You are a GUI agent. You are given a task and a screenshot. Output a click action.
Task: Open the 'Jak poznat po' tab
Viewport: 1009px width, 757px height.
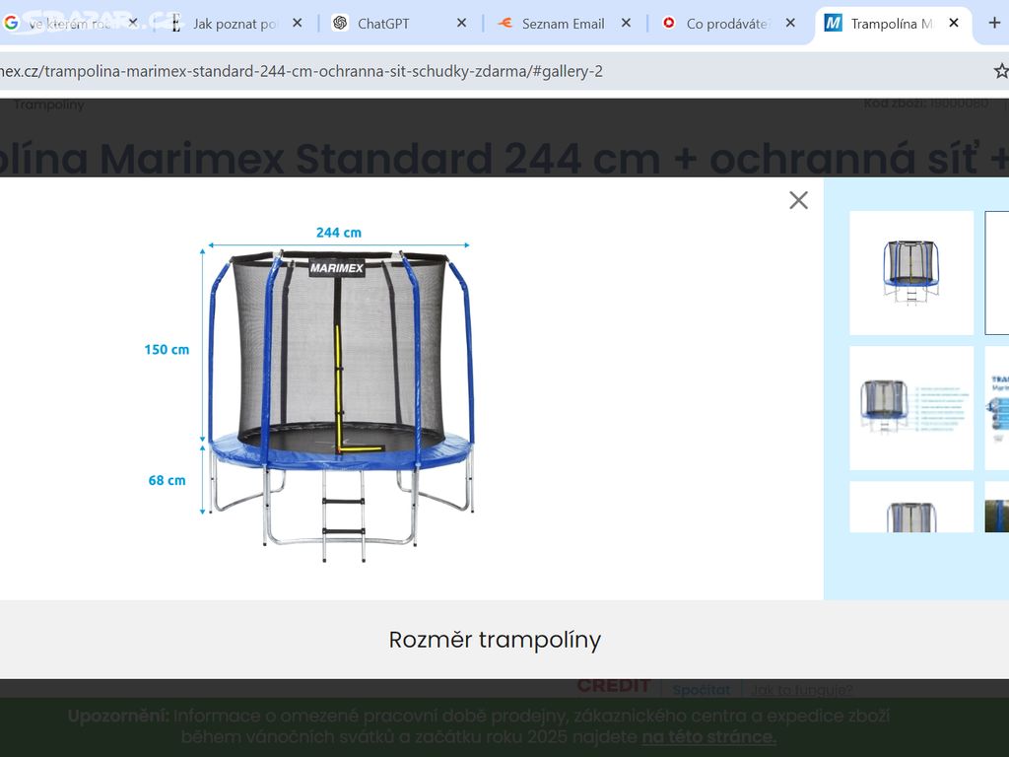tap(235, 24)
